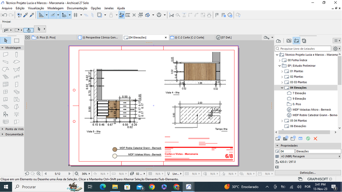The height and width of the screenshot is (192, 342).
Task: Choose the Stair tool
Action: click(6, 77)
